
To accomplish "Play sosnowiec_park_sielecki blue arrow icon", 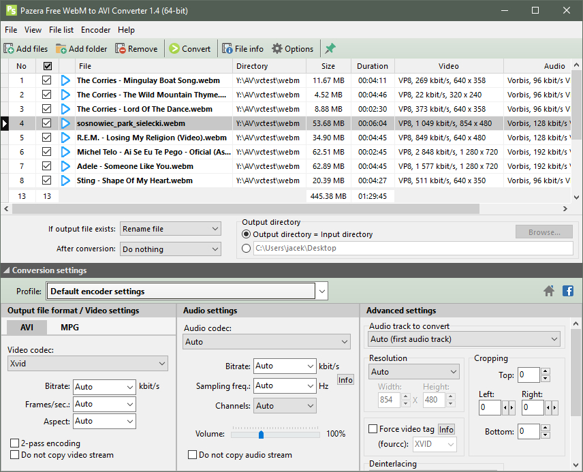I will [x=65, y=123].
